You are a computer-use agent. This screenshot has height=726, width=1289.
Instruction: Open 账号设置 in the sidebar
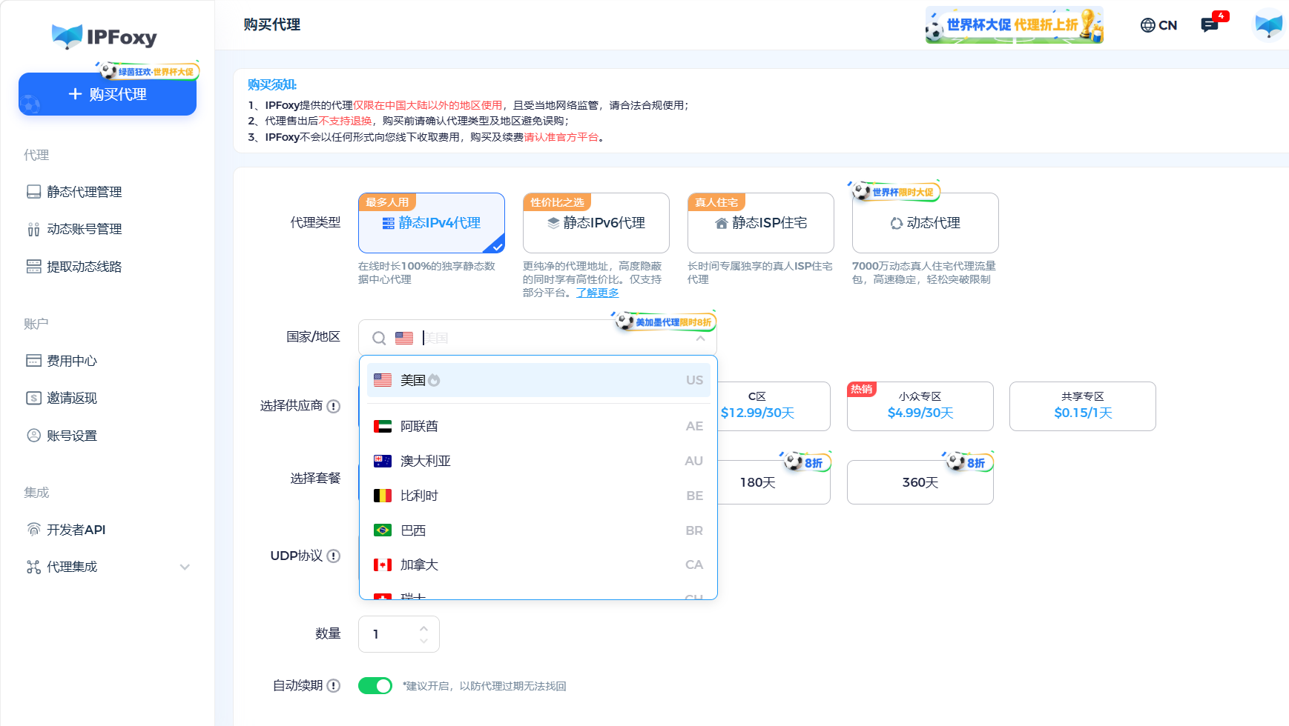pos(72,436)
